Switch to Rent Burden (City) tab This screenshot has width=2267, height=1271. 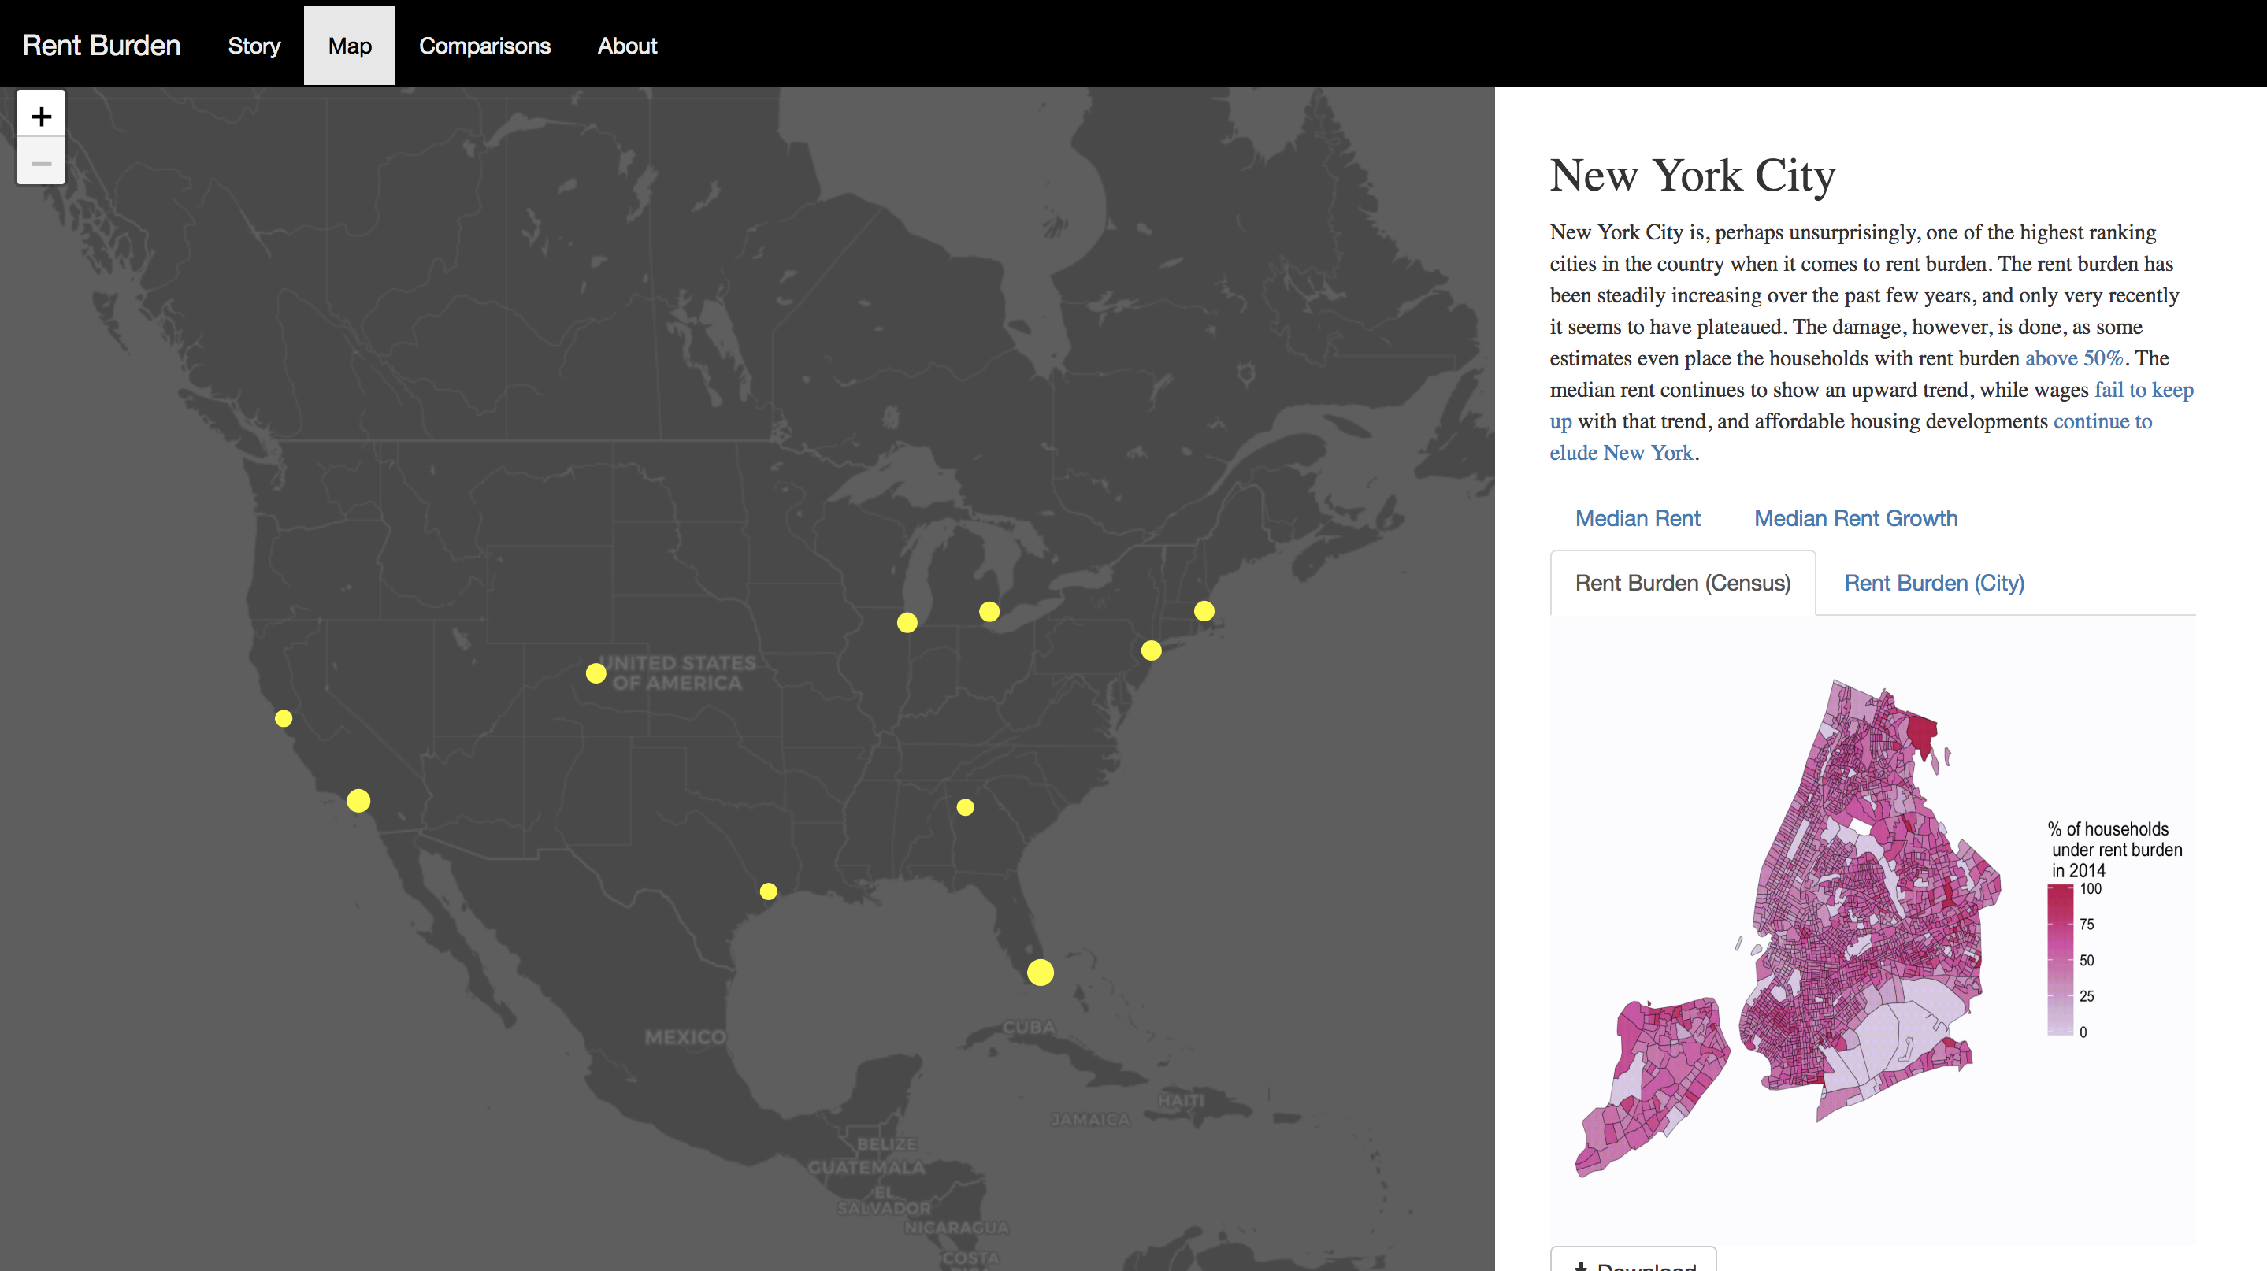(x=1934, y=584)
